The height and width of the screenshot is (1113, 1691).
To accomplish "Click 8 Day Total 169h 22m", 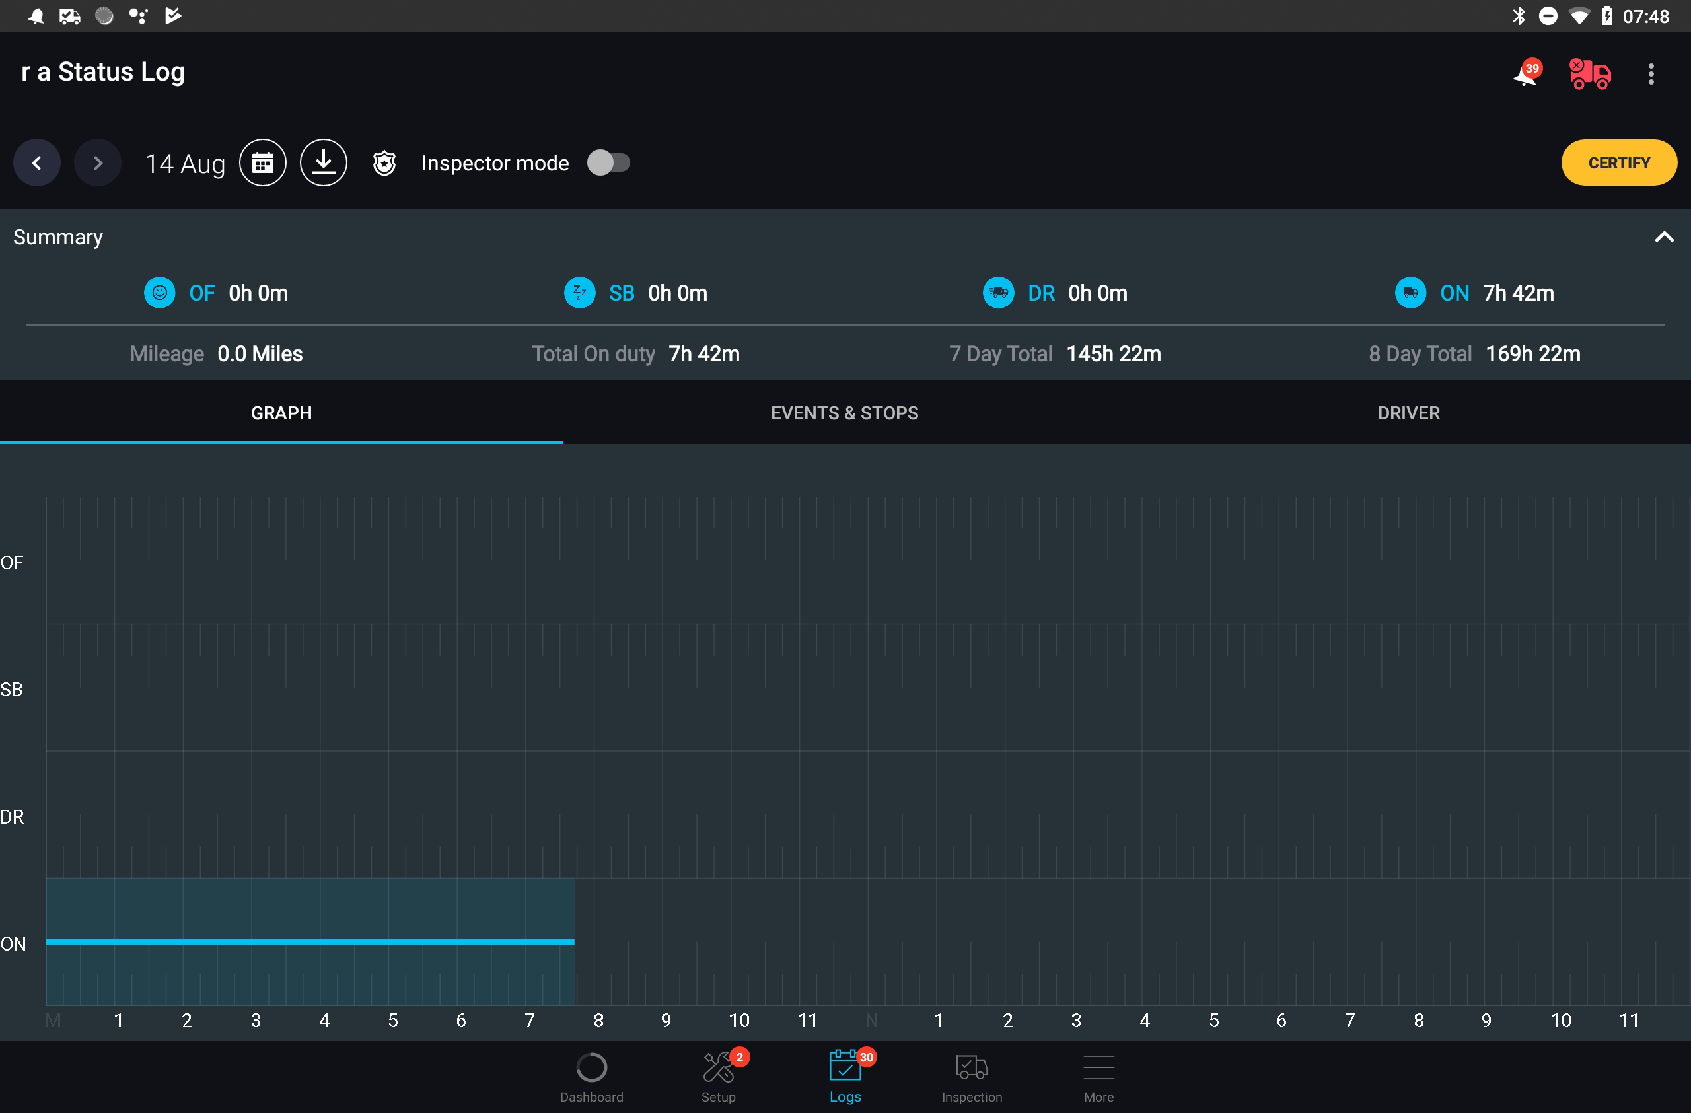I will 1475,354.
